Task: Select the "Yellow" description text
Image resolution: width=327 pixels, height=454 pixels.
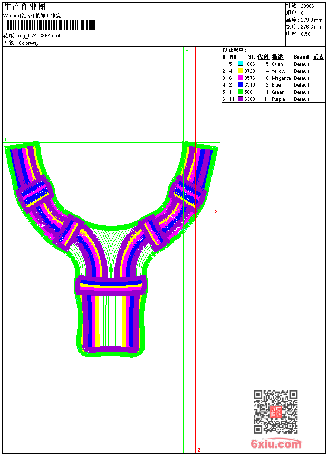Action: (278, 71)
